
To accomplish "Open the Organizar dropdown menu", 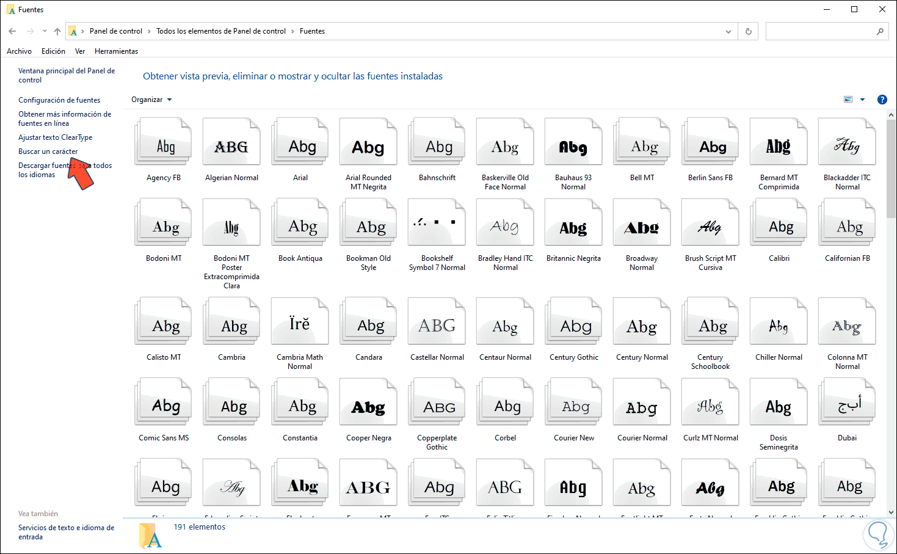I will click(151, 100).
